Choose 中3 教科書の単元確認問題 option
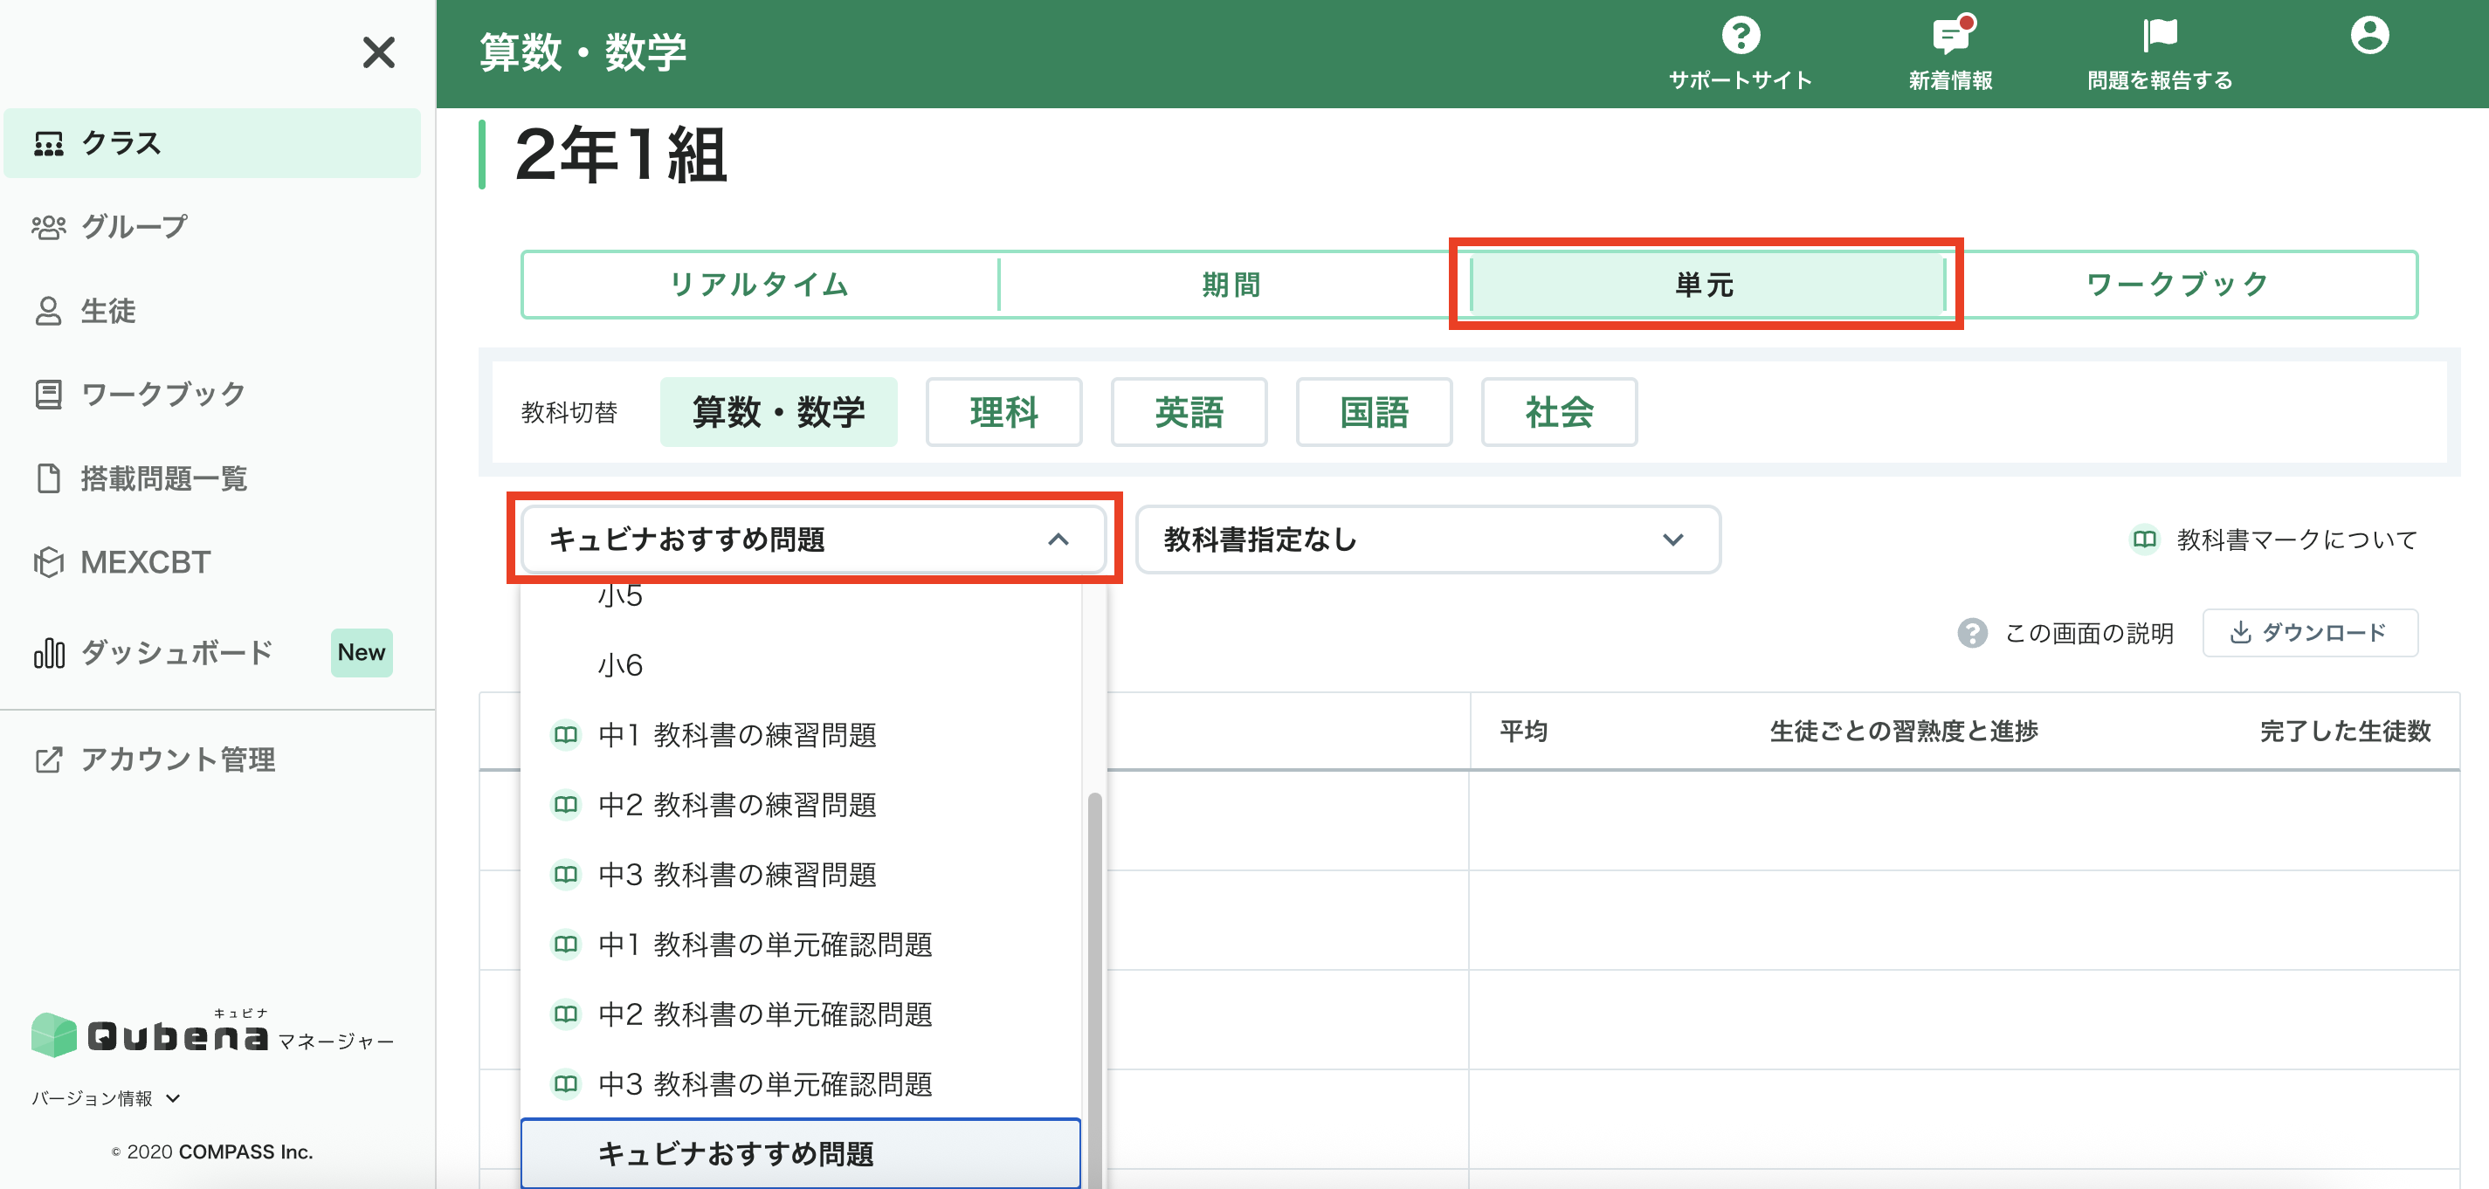The height and width of the screenshot is (1189, 2489). [x=800, y=1085]
